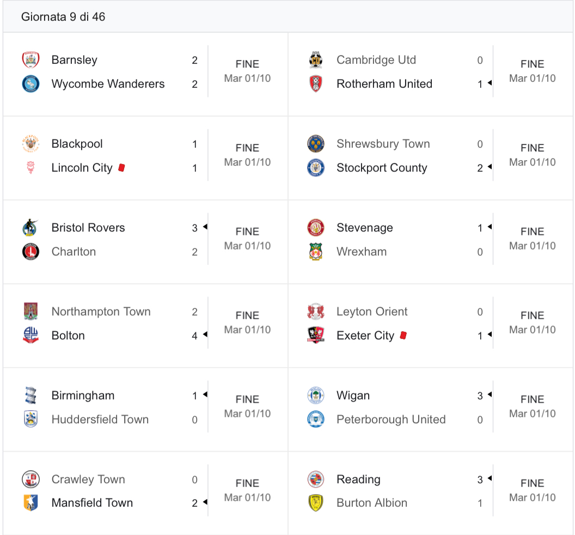Image resolution: width=575 pixels, height=535 pixels.
Task: Select the Giornata 9 di 46 header
Action: click(x=63, y=16)
